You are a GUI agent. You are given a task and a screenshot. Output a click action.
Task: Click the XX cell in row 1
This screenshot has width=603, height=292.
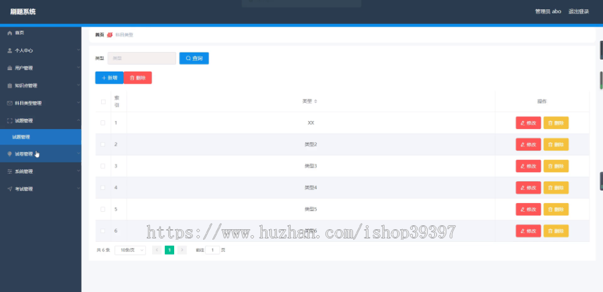click(x=311, y=123)
